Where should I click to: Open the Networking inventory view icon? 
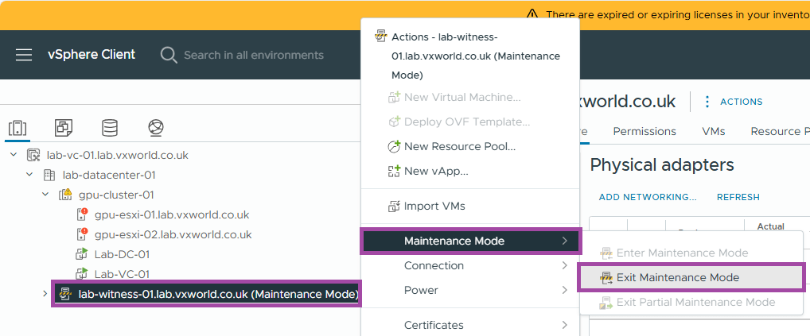pyautogui.click(x=156, y=128)
